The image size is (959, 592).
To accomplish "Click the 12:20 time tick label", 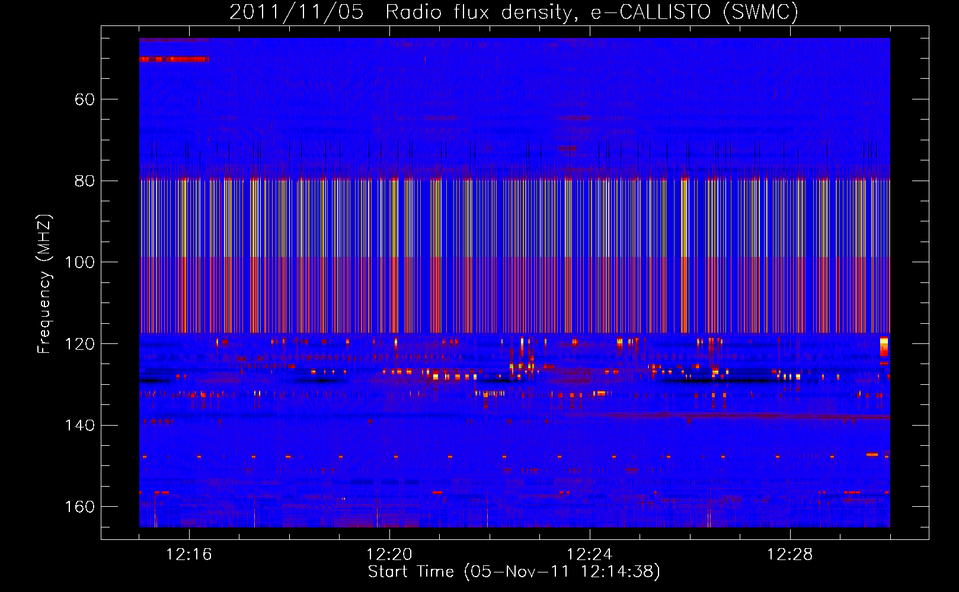I will (x=389, y=555).
